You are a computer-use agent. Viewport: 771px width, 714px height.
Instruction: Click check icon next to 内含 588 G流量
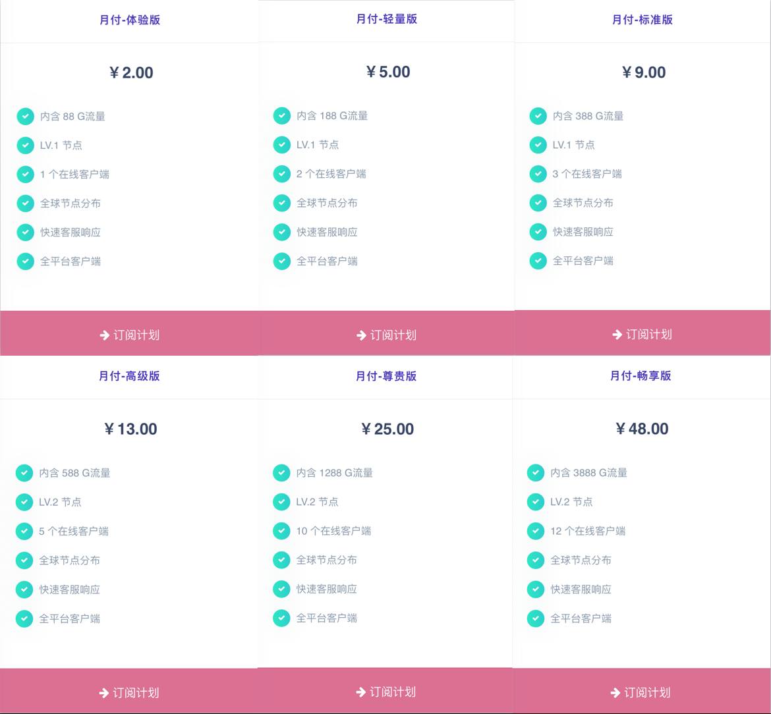[x=24, y=473]
